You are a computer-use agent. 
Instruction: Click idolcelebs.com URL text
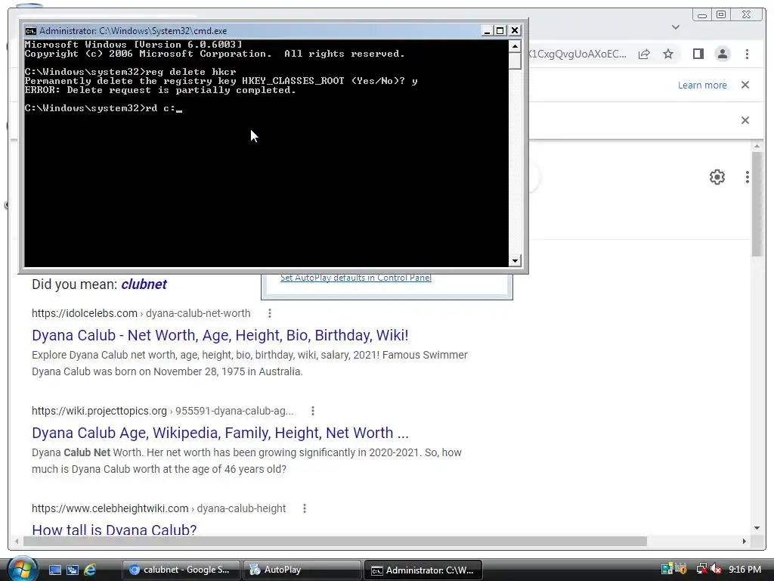85,313
